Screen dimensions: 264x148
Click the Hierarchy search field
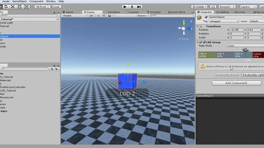[x=29, y=16]
